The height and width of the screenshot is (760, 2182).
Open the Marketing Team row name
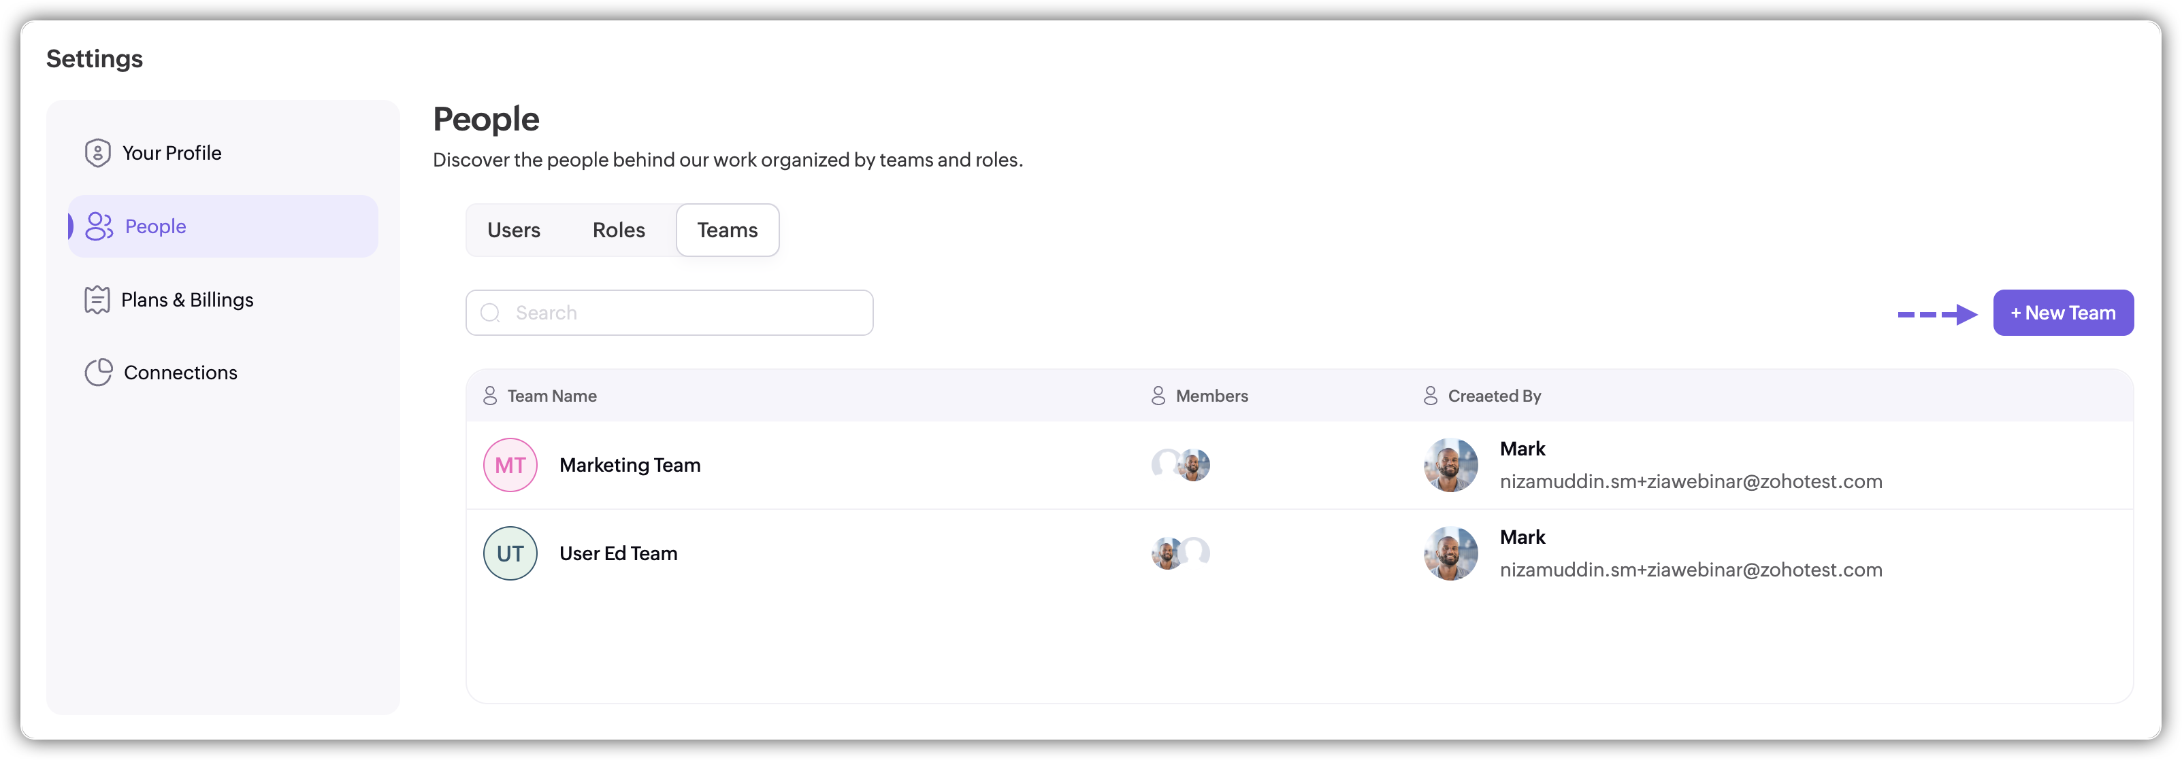[x=630, y=466]
